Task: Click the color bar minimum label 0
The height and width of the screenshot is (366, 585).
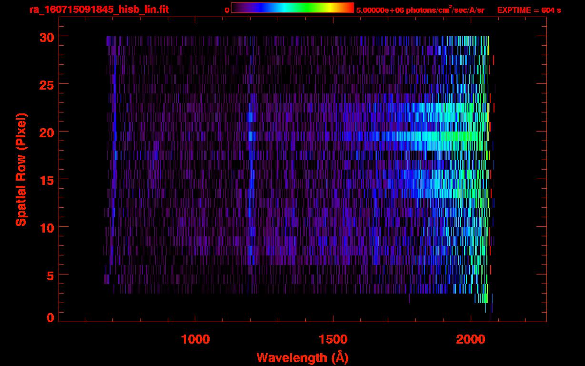Action: [x=227, y=10]
